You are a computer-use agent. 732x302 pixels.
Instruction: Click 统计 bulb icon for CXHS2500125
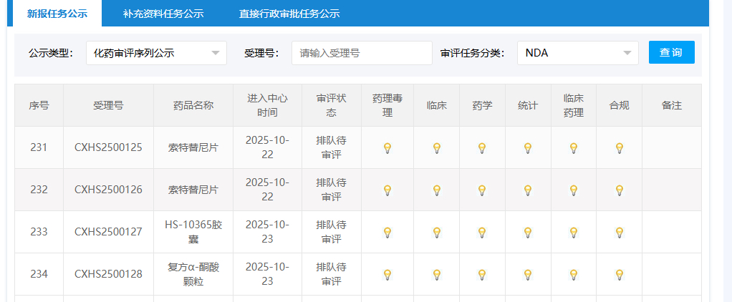[x=528, y=148]
